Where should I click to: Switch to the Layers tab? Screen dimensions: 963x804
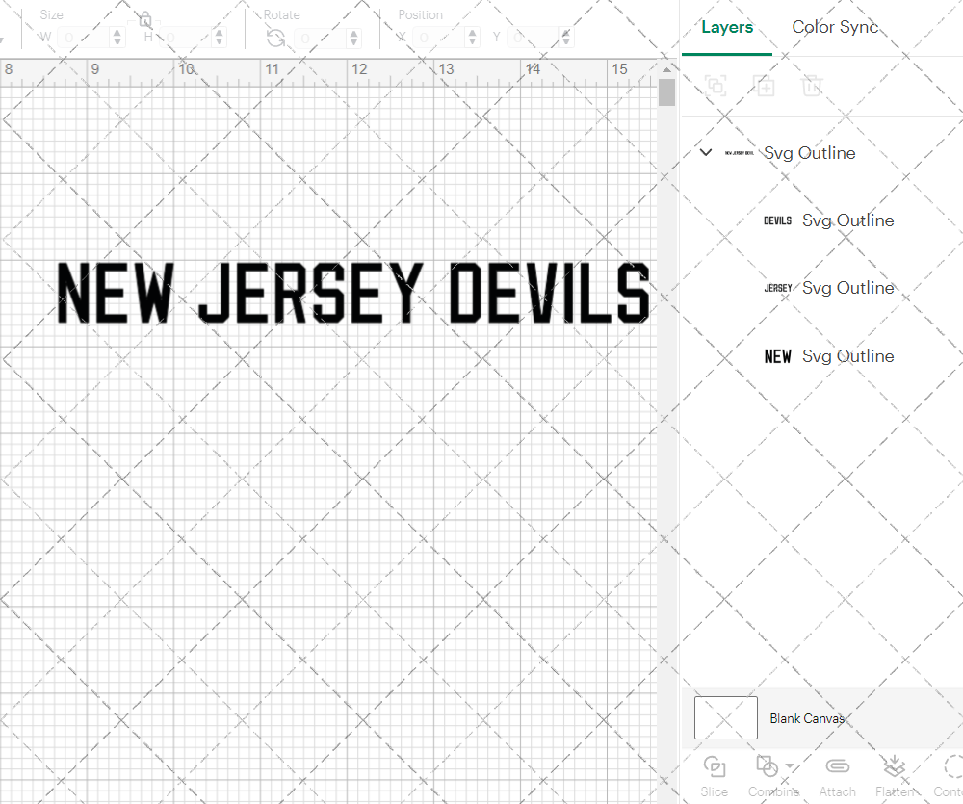726,27
